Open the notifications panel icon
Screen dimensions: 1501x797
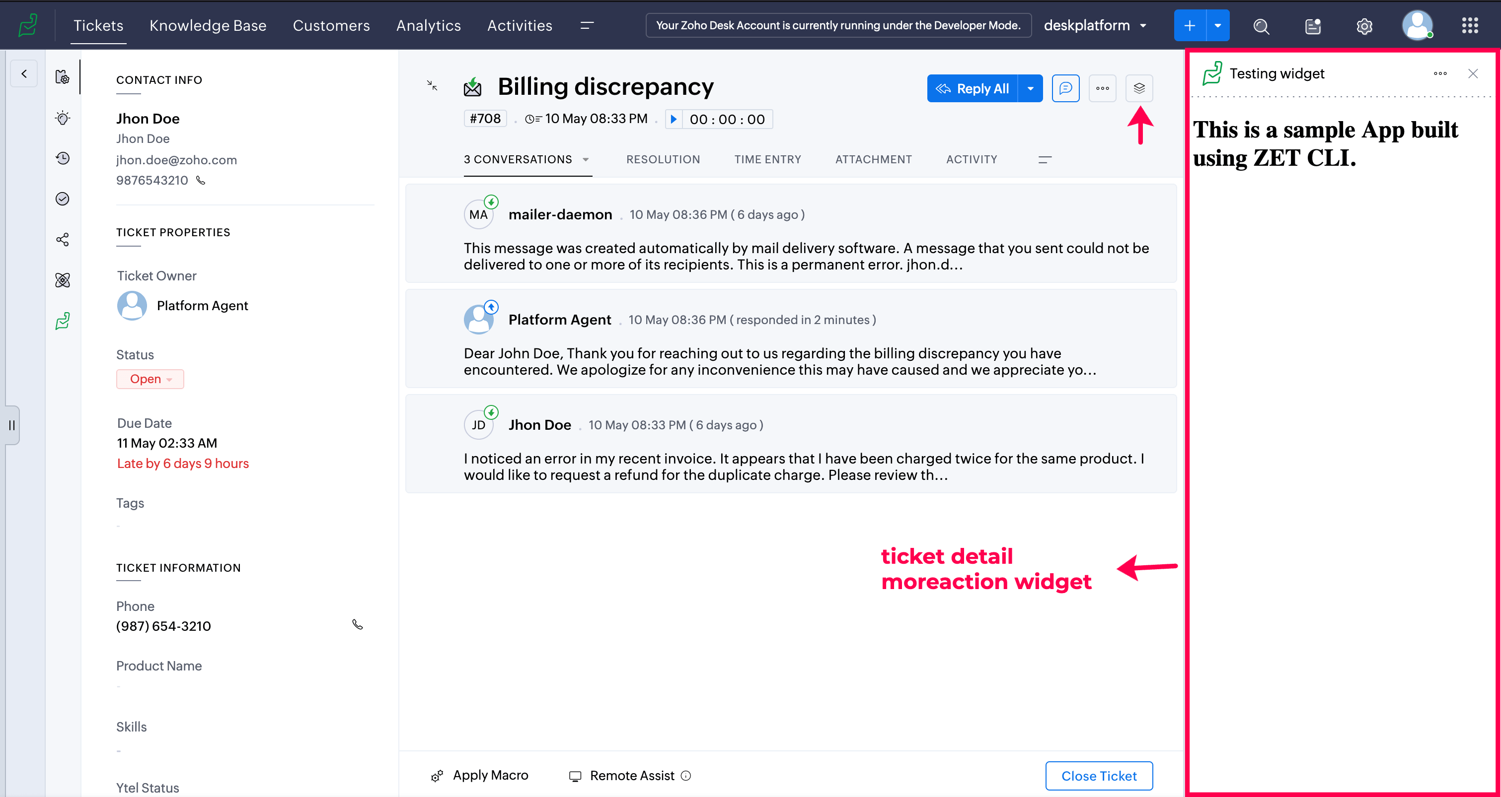(x=1313, y=26)
